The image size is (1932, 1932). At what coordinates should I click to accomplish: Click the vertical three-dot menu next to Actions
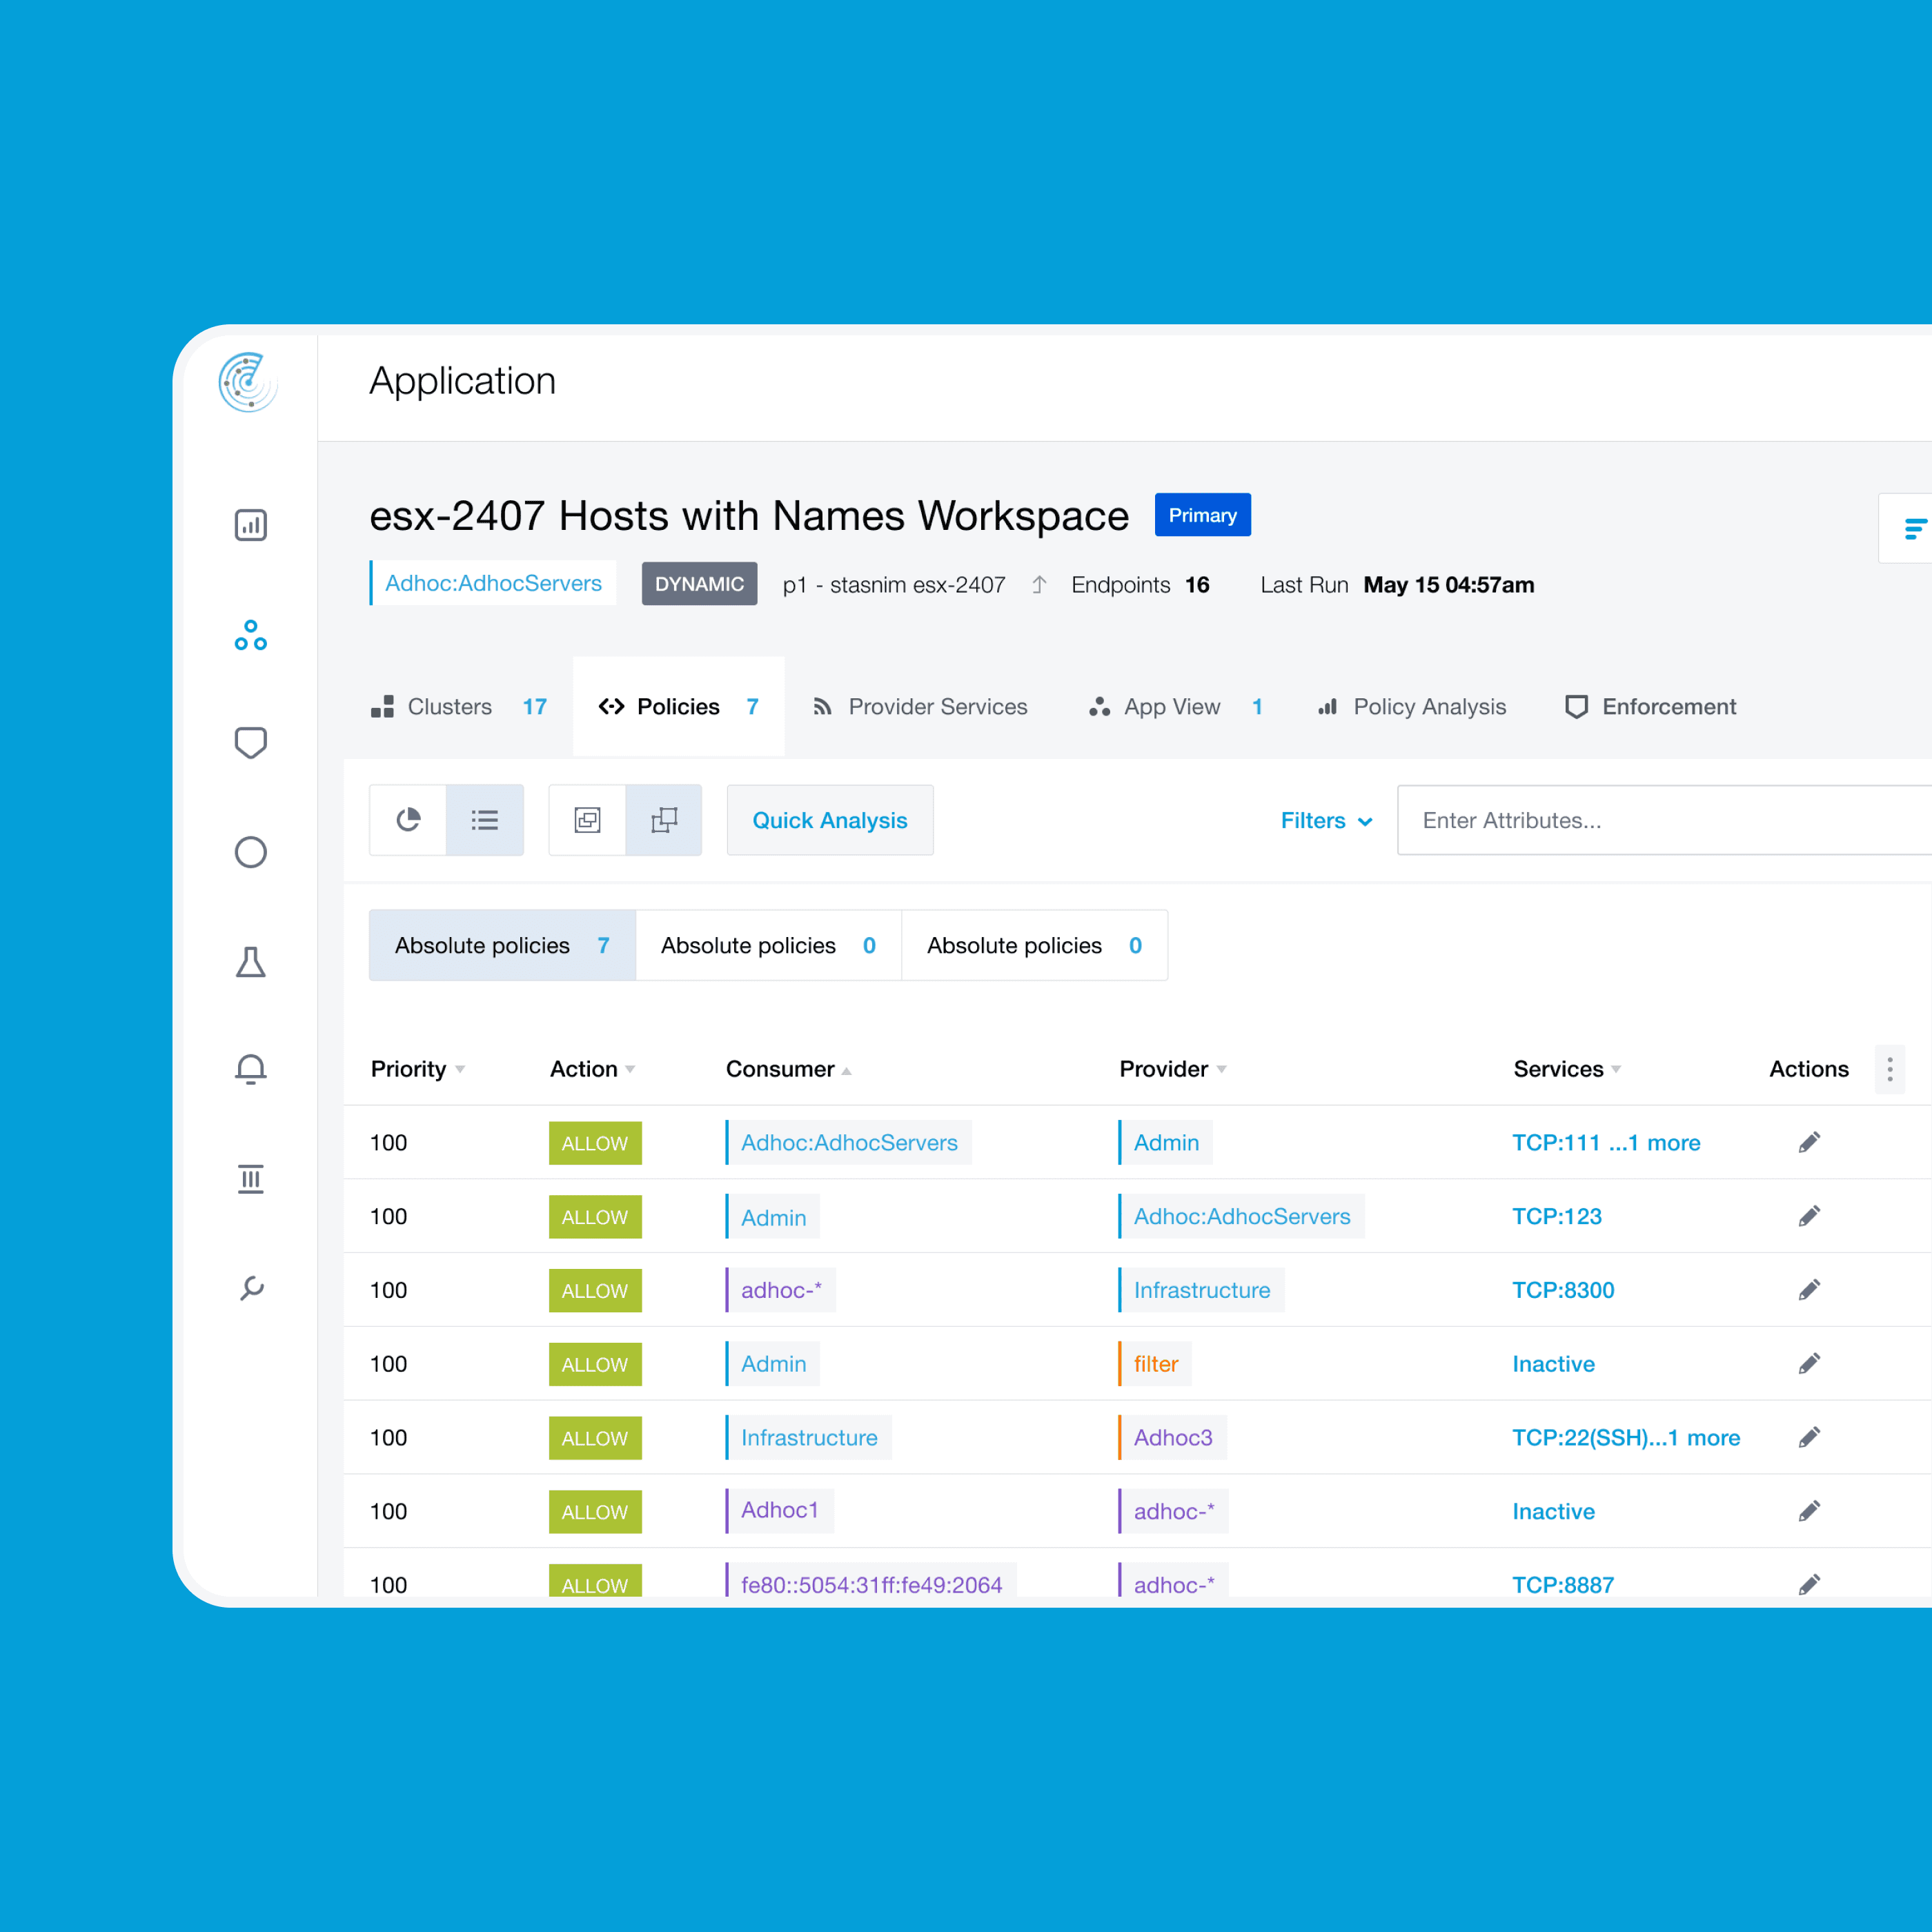(1889, 1069)
